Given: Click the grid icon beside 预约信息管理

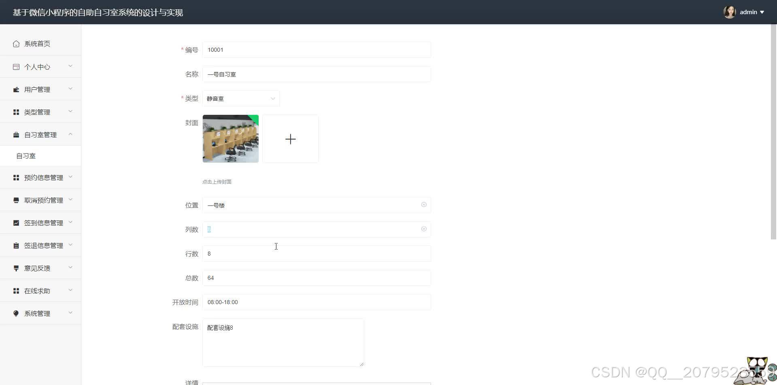Looking at the screenshot, I should (x=16, y=178).
